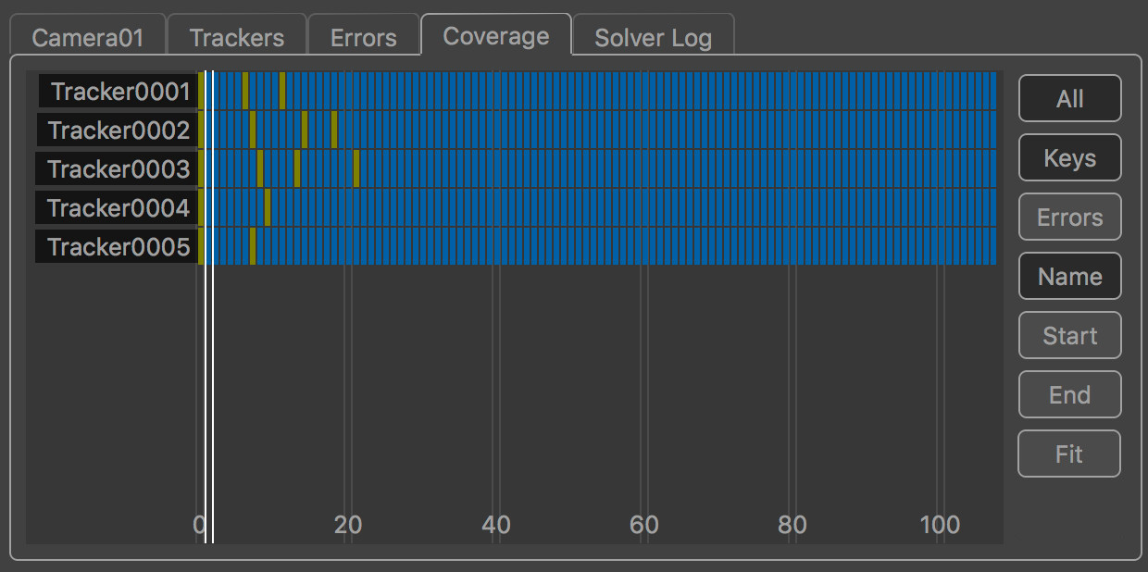This screenshot has width=1148, height=572.
Task: Toggle the Errors display button on the right
Action: [1069, 217]
